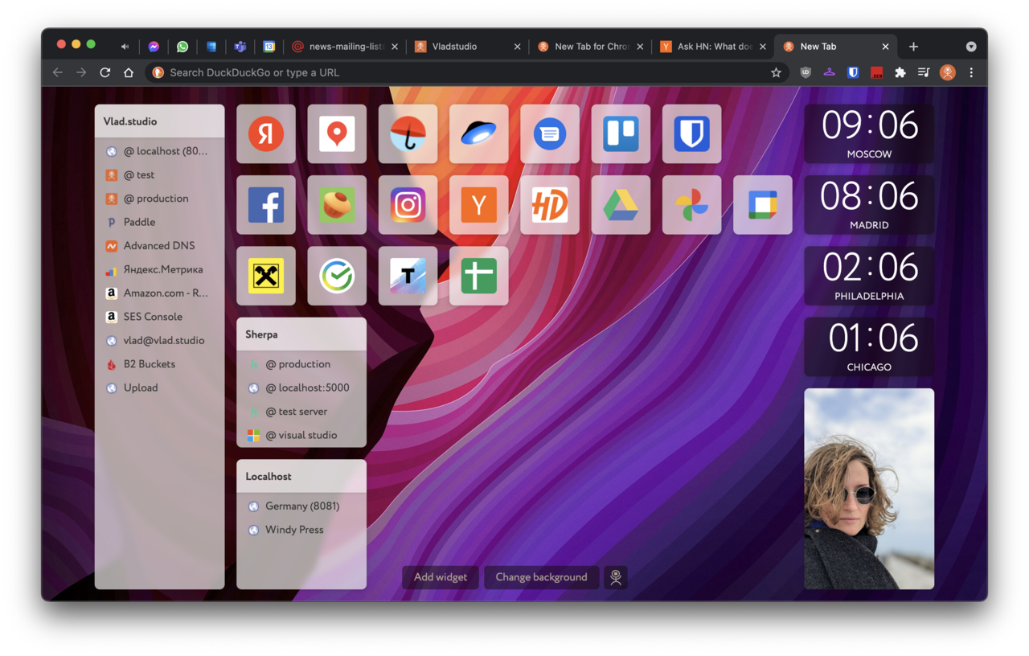Click the Chicago clock widget
The width and height of the screenshot is (1029, 656).
(x=869, y=347)
